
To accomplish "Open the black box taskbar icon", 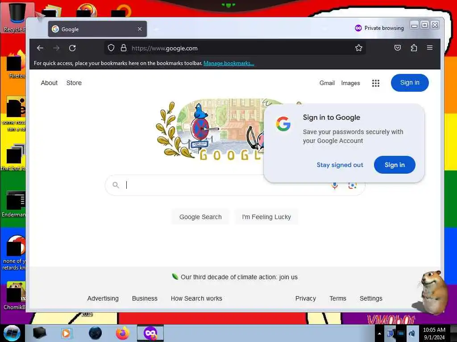I will point(39,333).
